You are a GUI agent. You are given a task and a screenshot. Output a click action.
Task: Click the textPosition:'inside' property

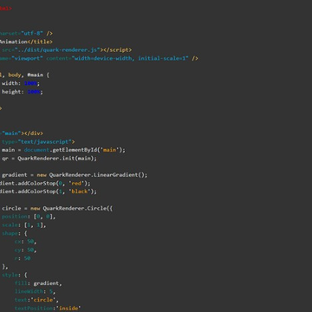pyautogui.click(x=48, y=309)
